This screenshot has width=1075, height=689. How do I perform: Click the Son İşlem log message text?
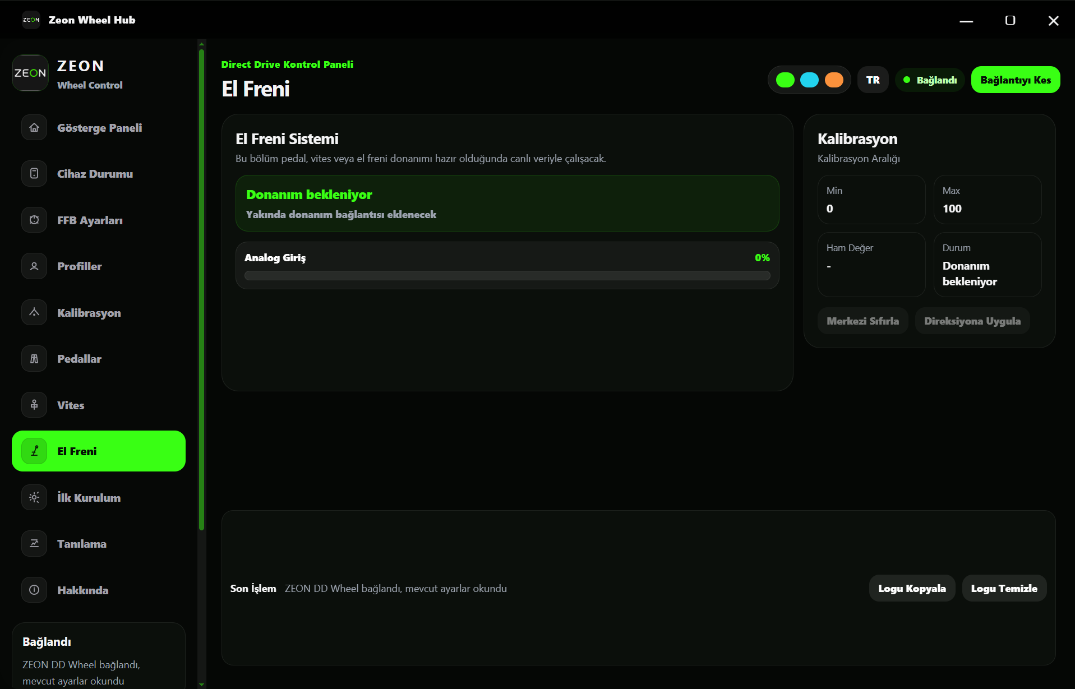[396, 589]
